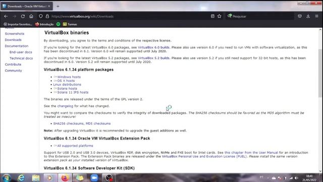Open Downloads in the sidebar
This screenshot has height=182, width=323.
[x=13, y=40]
